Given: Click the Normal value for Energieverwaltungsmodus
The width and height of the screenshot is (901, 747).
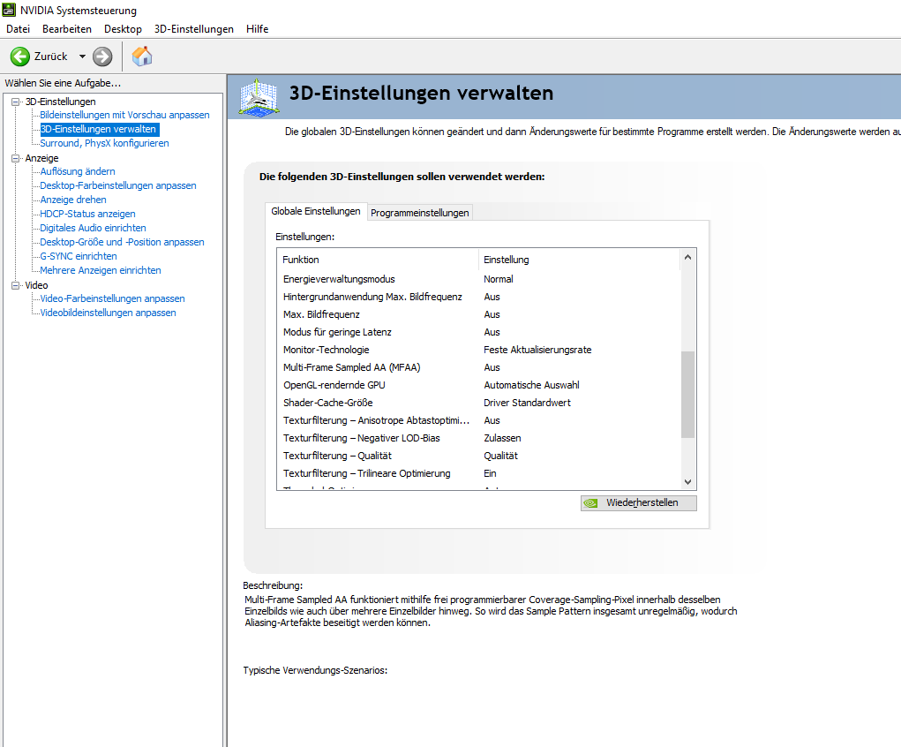Looking at the screenshot, I should click(499, 279).
